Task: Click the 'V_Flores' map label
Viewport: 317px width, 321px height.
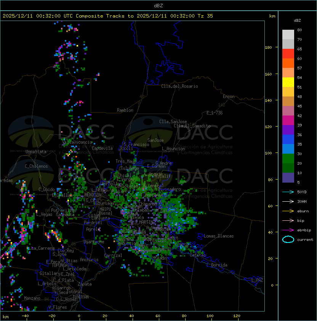Action: [x=58, y=307]
